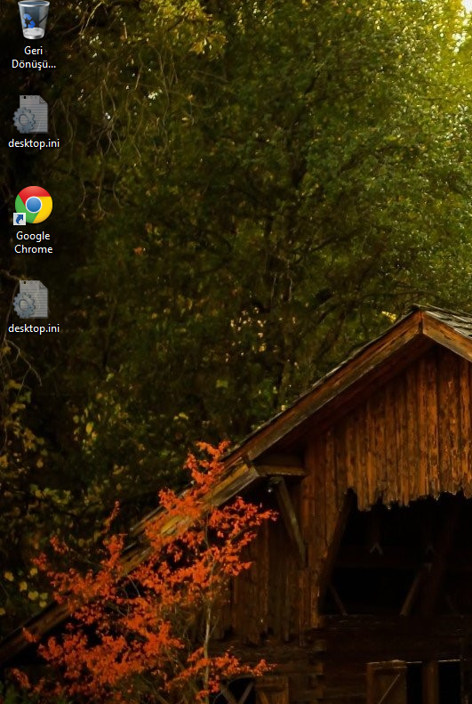Image resolution: width=472 pixels, height=704 pixels.
Task: Click the orange-leaved tree on wallpaper
Action: 148,584
